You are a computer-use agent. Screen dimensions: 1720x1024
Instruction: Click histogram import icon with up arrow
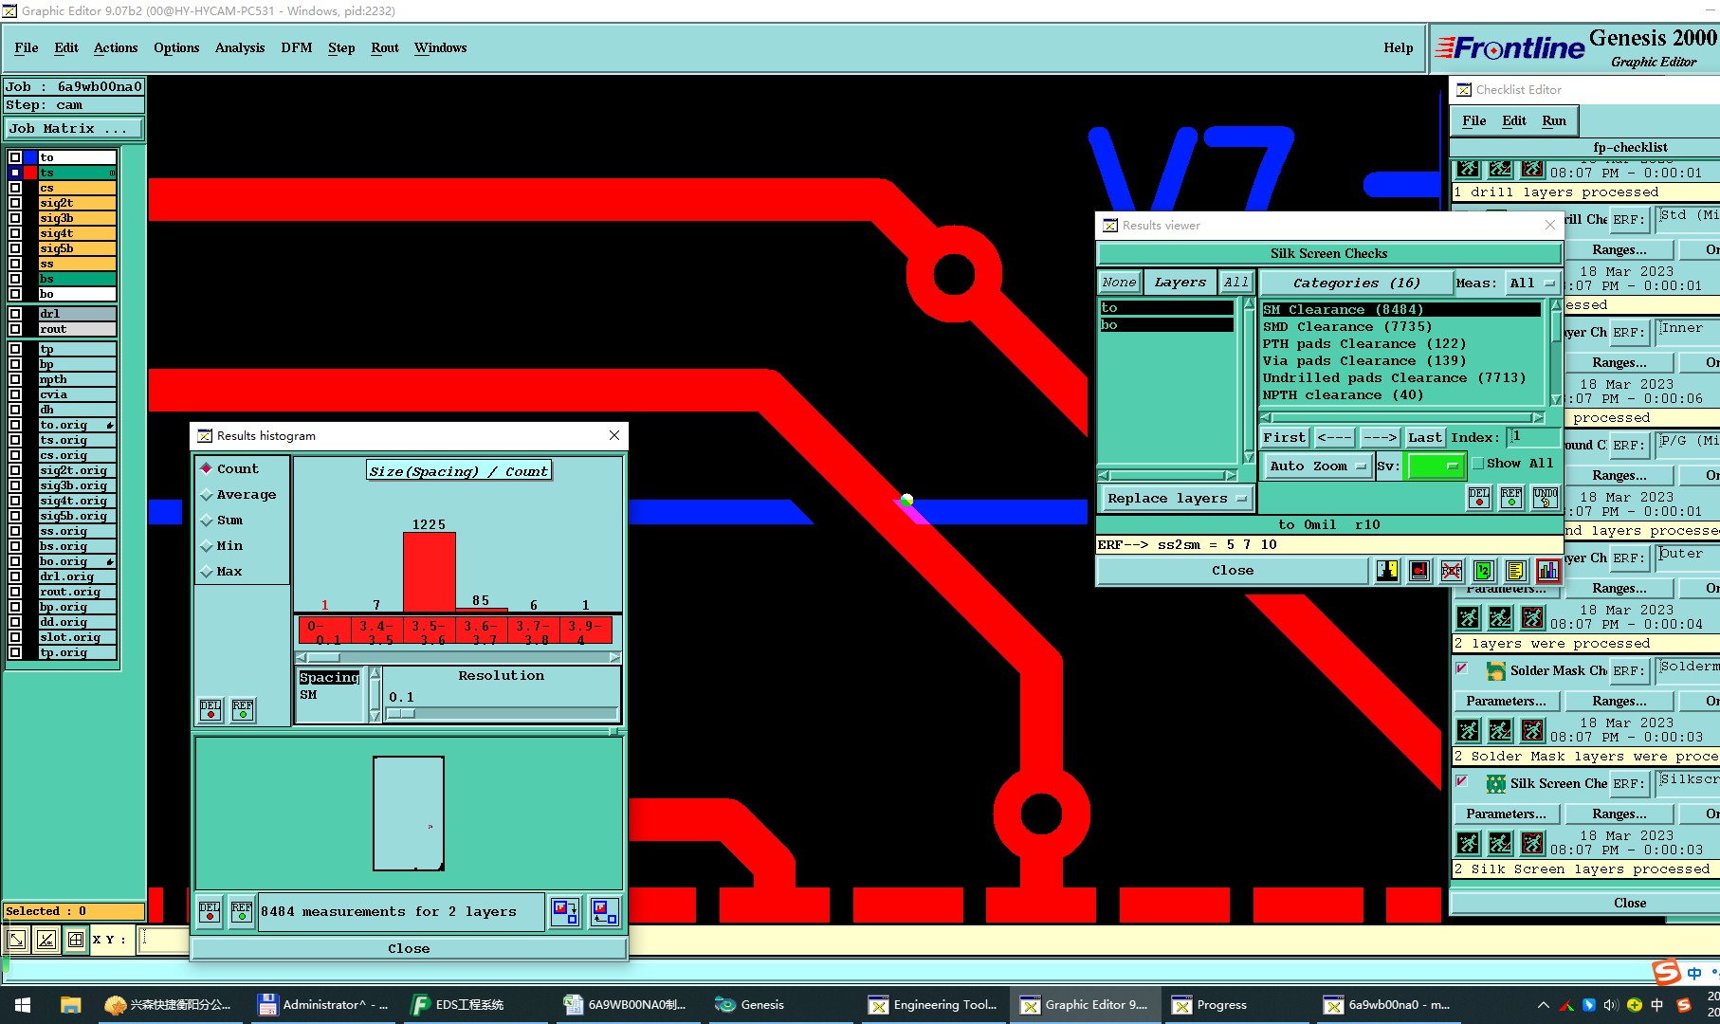(x=604, y=911)
